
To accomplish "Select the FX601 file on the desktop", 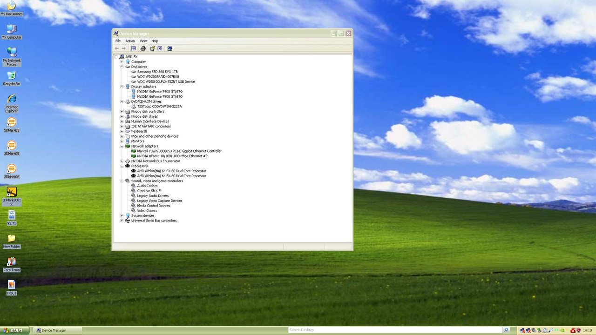I will coord(12,288).
